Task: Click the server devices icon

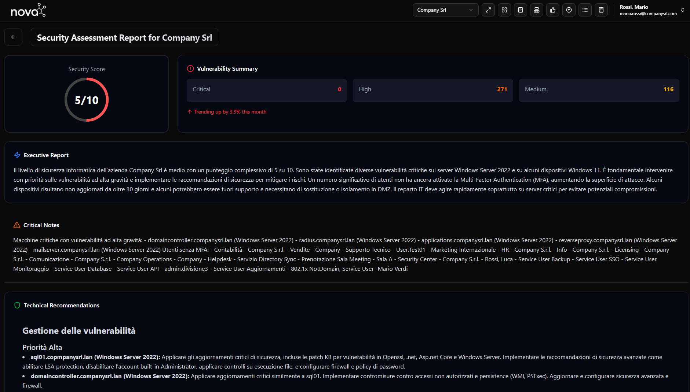Action: click(536, 10)
